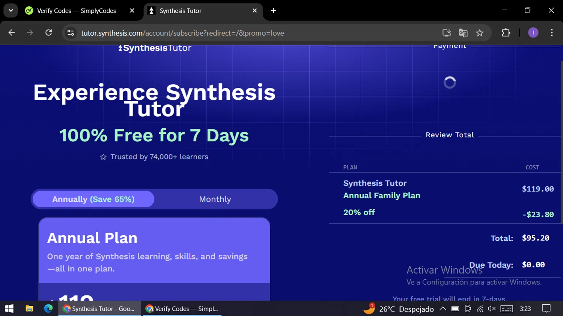Close the Verify Codes — SimplyCodes tab
Screen dimensions: 563x316
tap(132, 11)
